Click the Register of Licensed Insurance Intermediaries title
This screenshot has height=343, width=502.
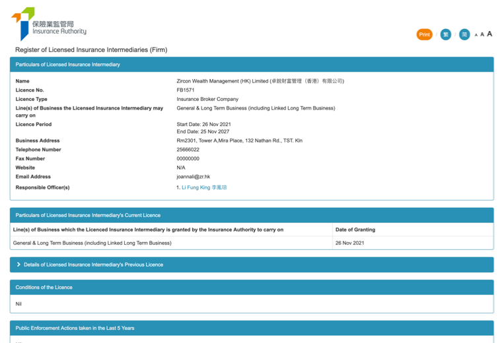tap(91, 50)
